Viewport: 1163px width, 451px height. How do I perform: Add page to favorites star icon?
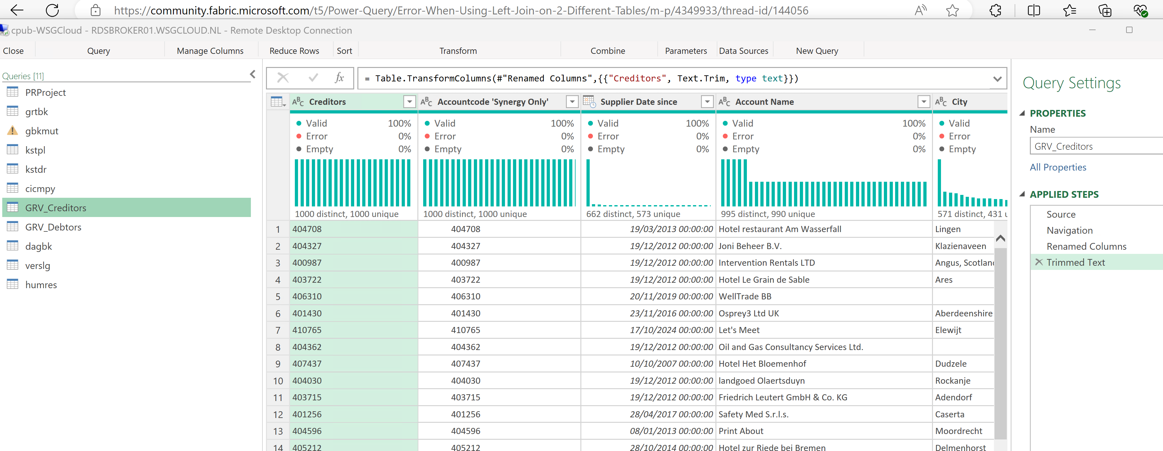click(x=952, y=10)
